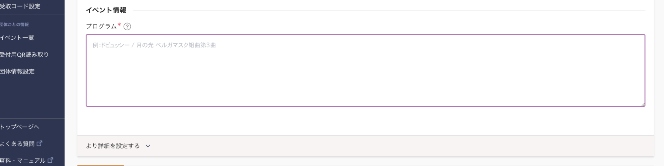Click the orange tab strip below the panel

(x=101, y=165)
